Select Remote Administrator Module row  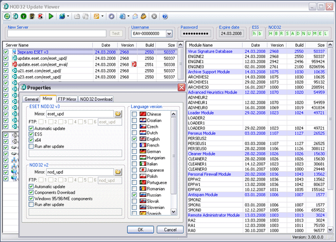click(257, 215)
